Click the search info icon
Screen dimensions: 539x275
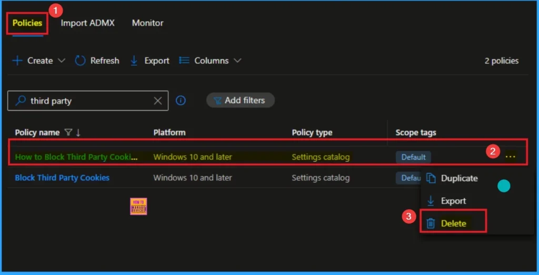point(181,100)
